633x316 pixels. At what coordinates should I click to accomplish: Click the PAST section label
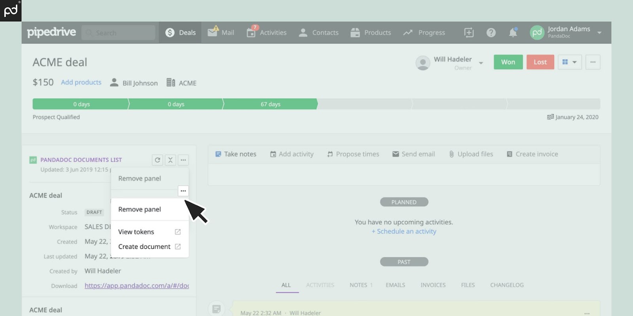(x=404, y=262)
